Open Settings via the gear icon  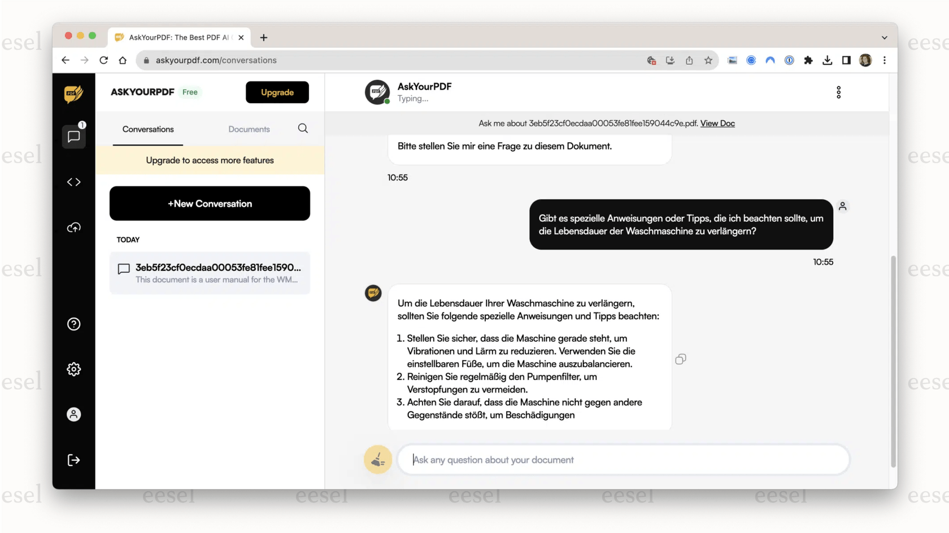[x=74, y=369]
